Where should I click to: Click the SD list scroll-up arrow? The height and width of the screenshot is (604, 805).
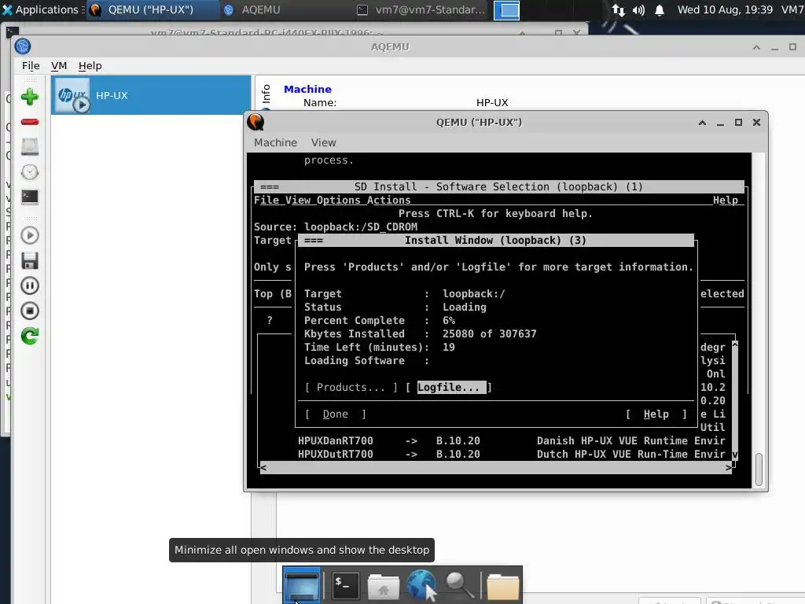pos(735,343)
